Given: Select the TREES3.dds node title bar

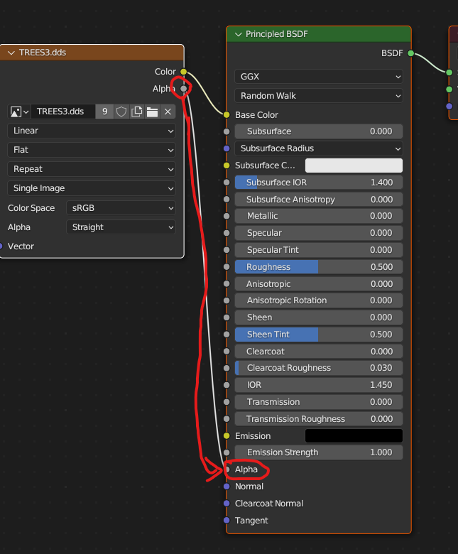Looking at the screenshot, I should [92, 53].
